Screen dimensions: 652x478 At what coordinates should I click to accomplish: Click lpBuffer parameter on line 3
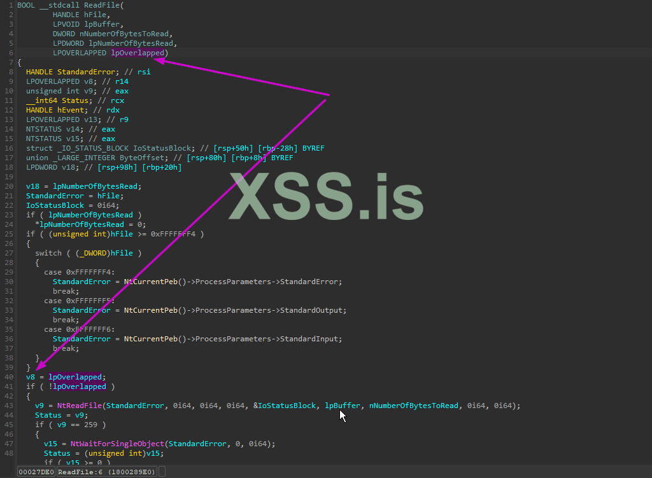tap(101, 25)
